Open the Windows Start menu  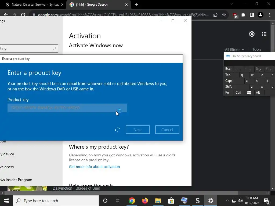[x=6, y=201]
